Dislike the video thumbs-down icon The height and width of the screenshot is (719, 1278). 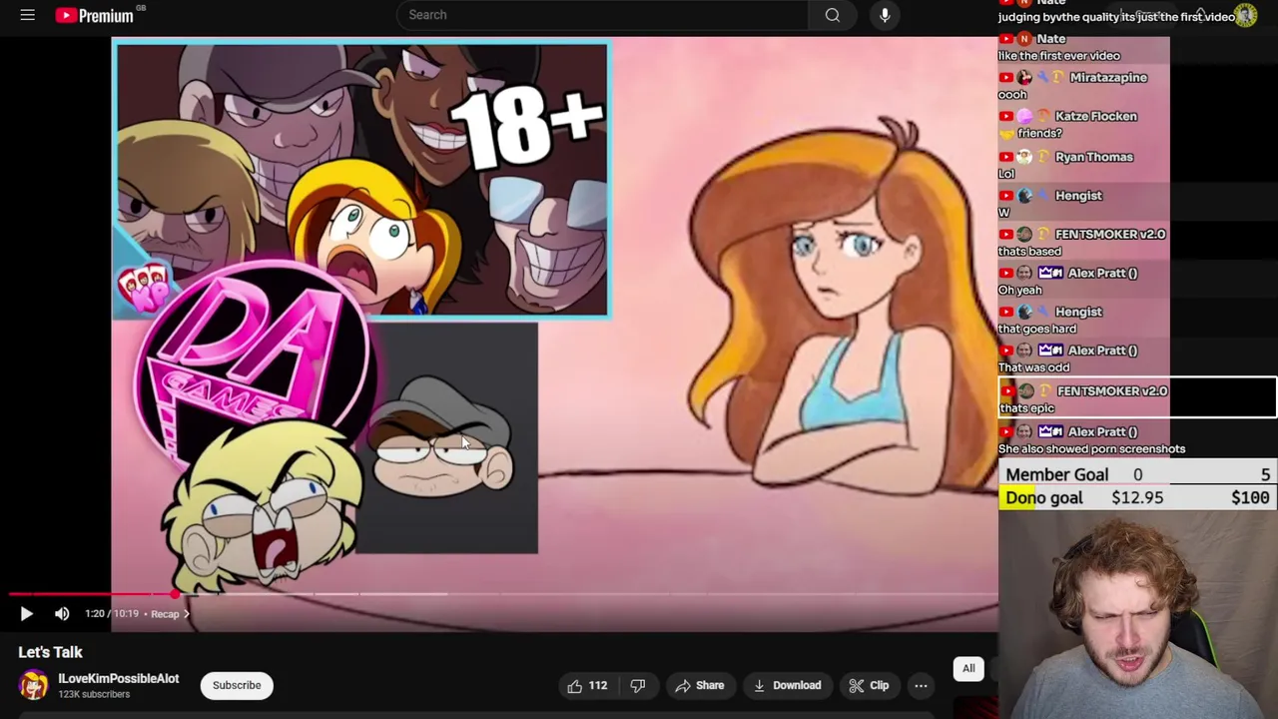(638, 685)
